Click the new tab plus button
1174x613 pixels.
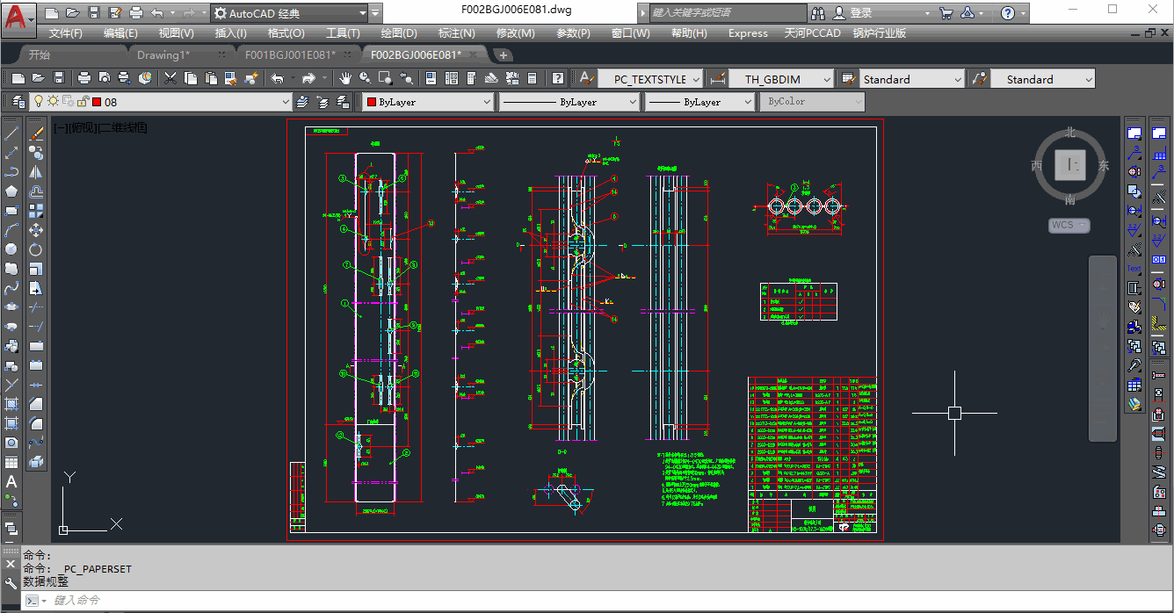pyautogui.click(x=503, y=54)
